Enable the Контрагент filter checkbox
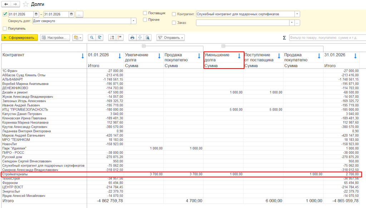 (174, 14)
